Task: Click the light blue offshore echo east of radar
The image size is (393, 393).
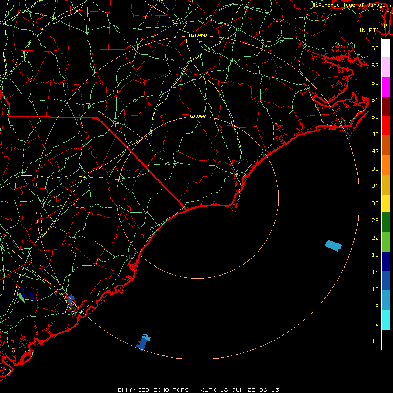Action: 334,245
